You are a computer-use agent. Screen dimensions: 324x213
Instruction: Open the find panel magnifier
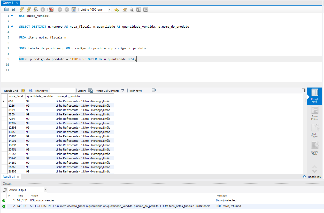(x=132, y=10)
